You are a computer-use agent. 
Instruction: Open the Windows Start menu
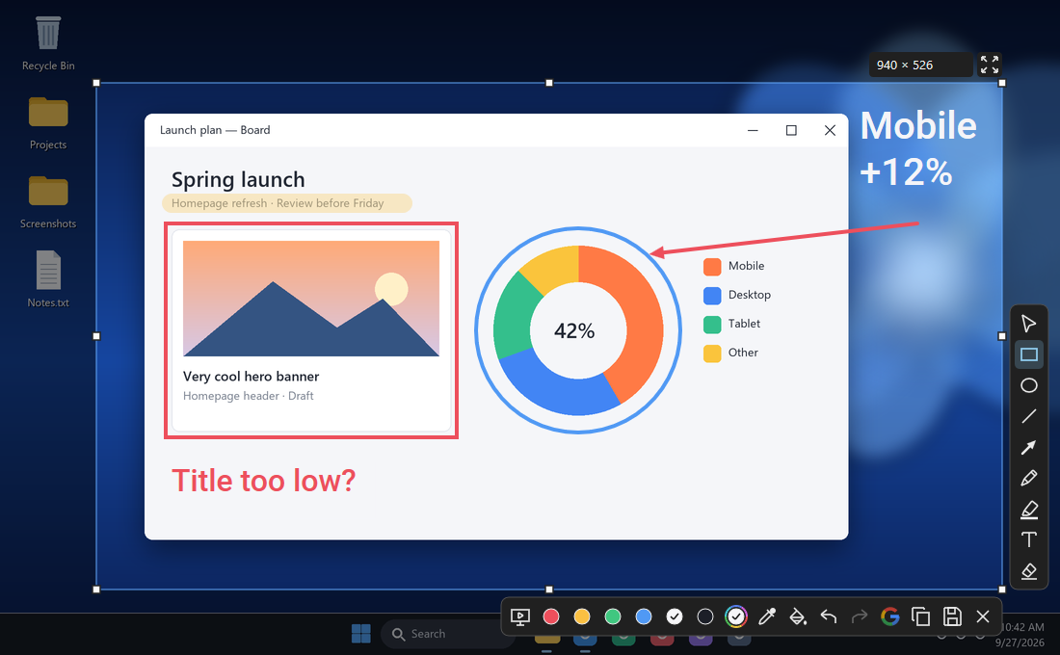tap(361, 634)
